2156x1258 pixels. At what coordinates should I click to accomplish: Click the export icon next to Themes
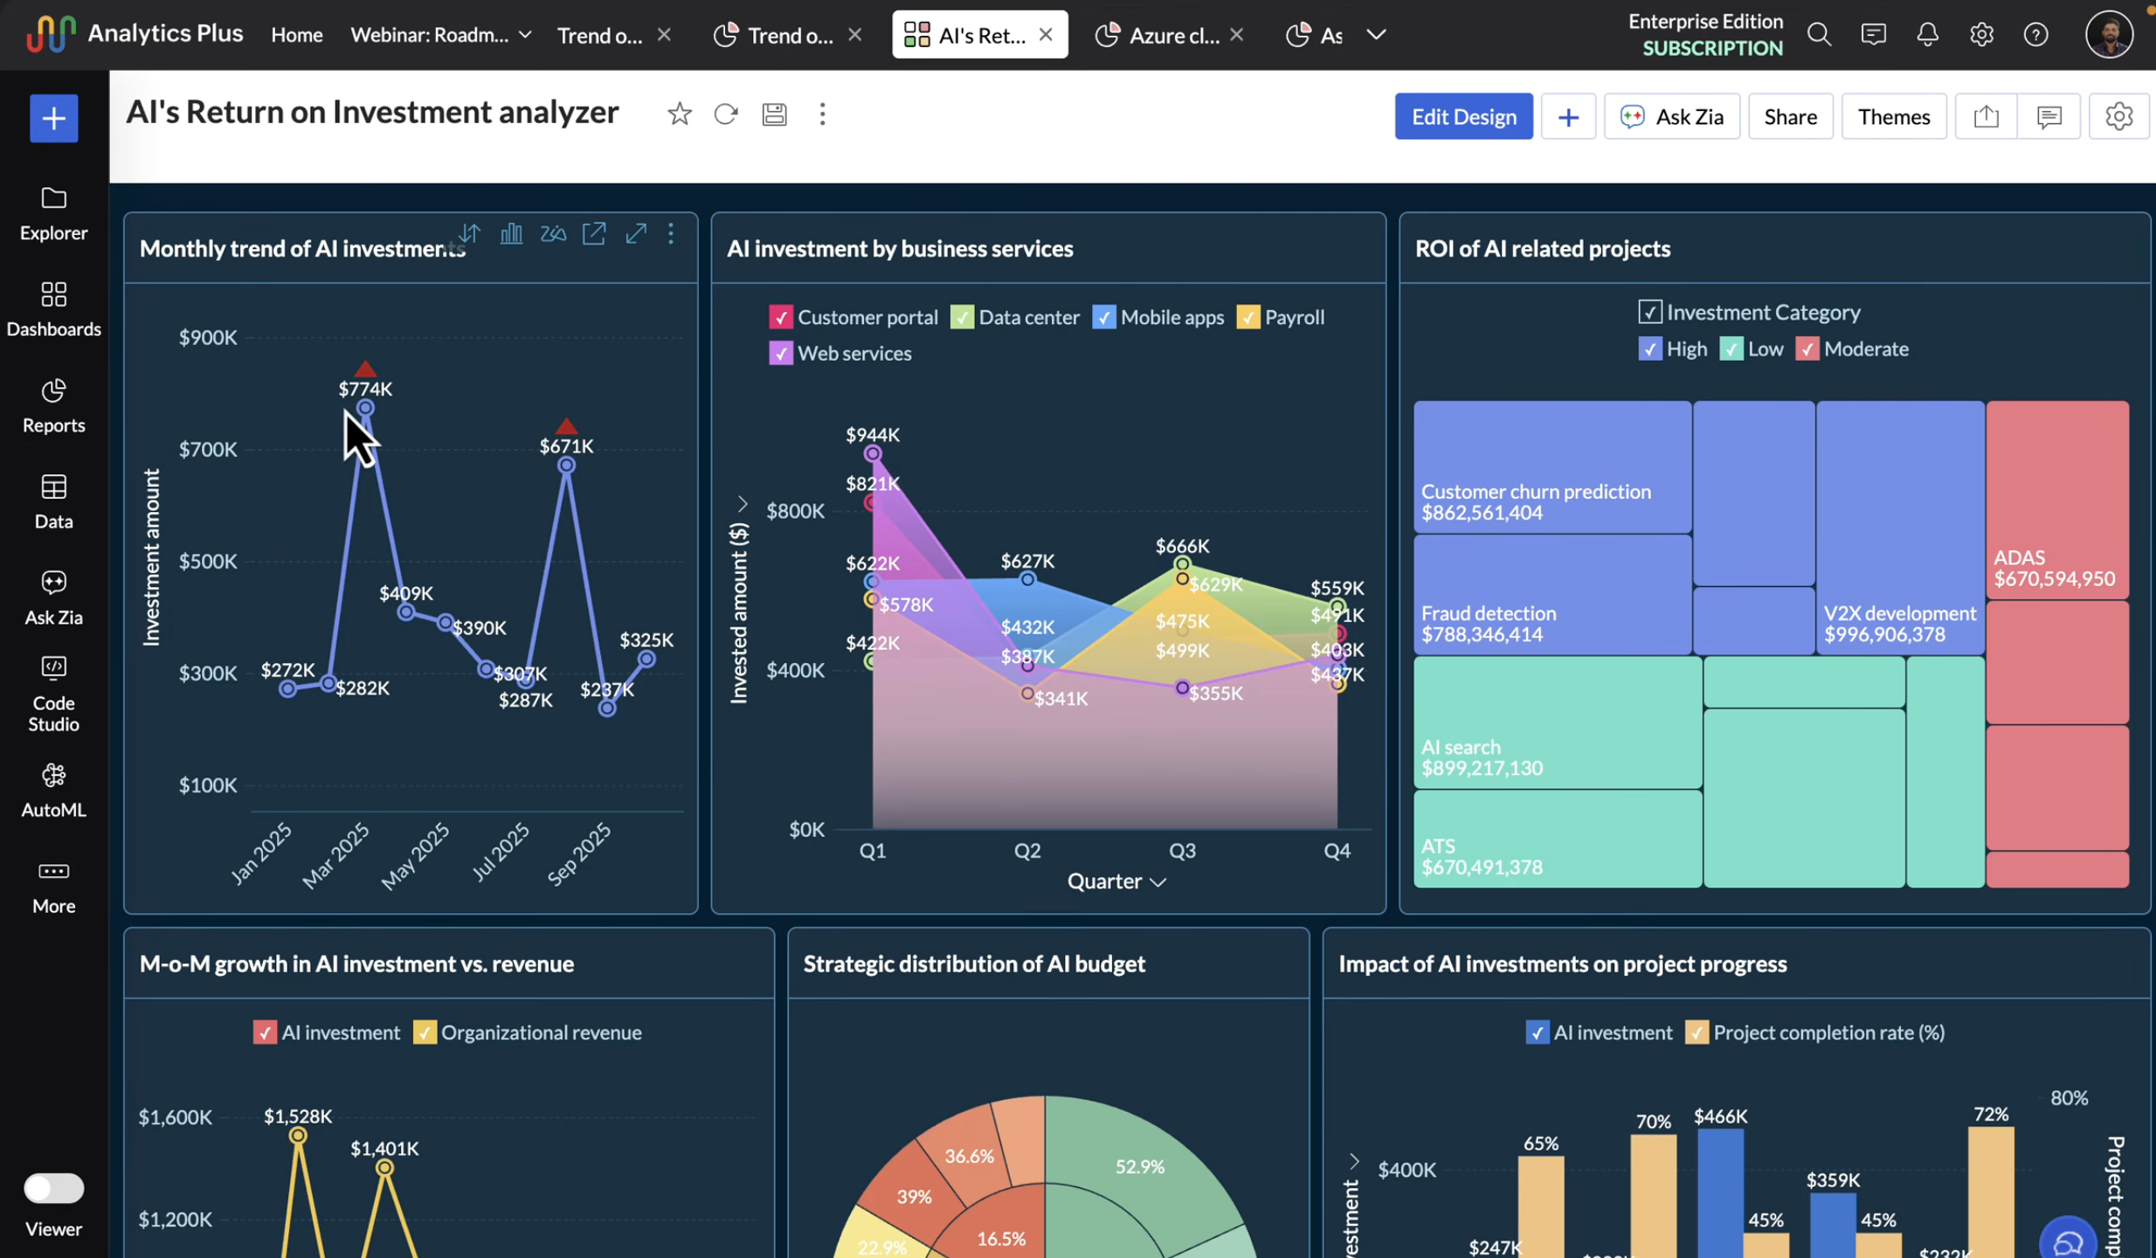pos(1986,116)
